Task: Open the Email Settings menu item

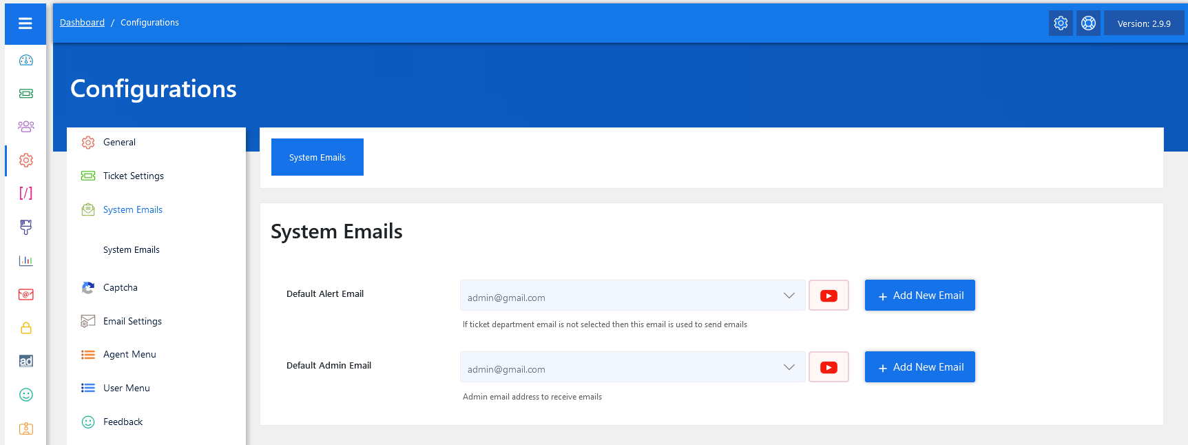Action: click(x=132, y=321)
